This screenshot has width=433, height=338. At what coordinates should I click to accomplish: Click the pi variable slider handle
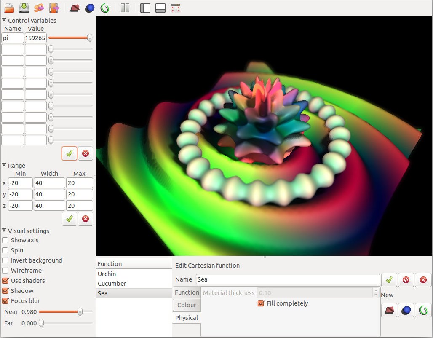[89, 38]
